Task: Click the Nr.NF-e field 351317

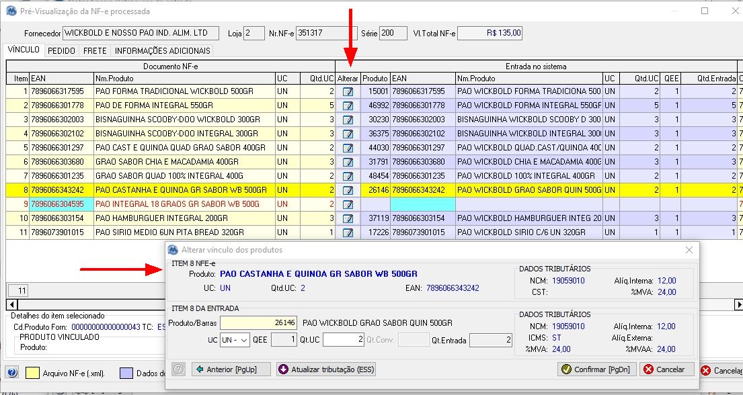Action: tap(327, 33)
